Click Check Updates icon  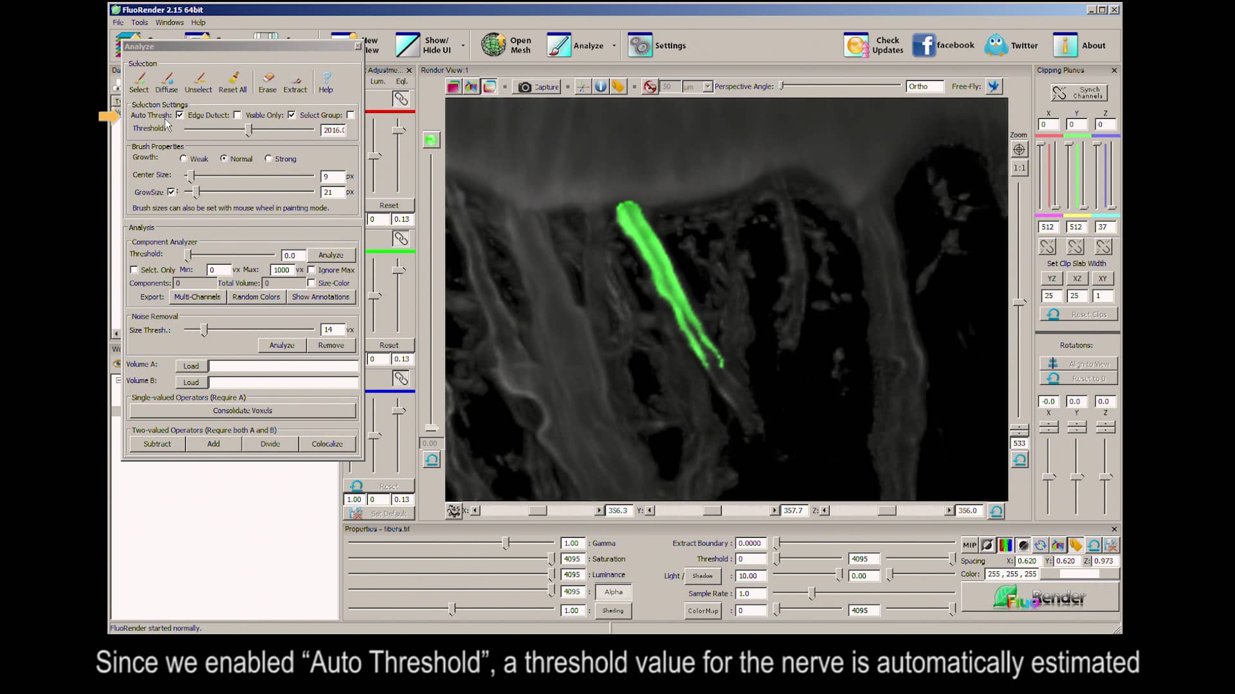(856, 45)
